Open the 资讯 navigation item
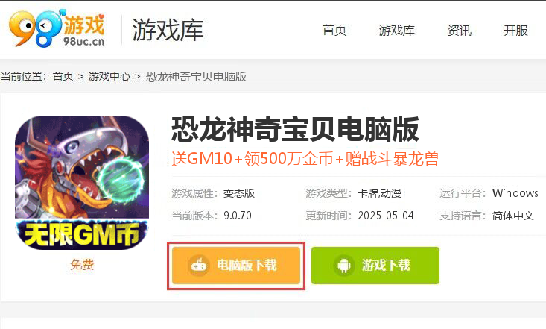This screenshot has width=546, height=329. [460, 31]
